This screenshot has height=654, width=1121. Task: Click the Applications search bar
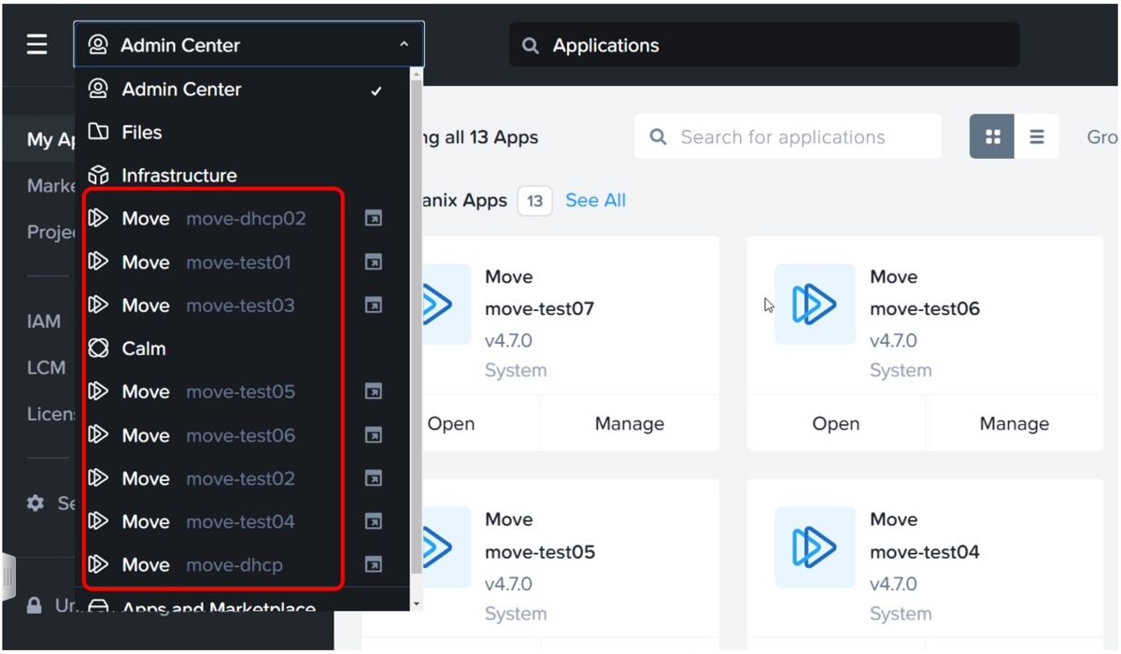(x=764, y=45)
